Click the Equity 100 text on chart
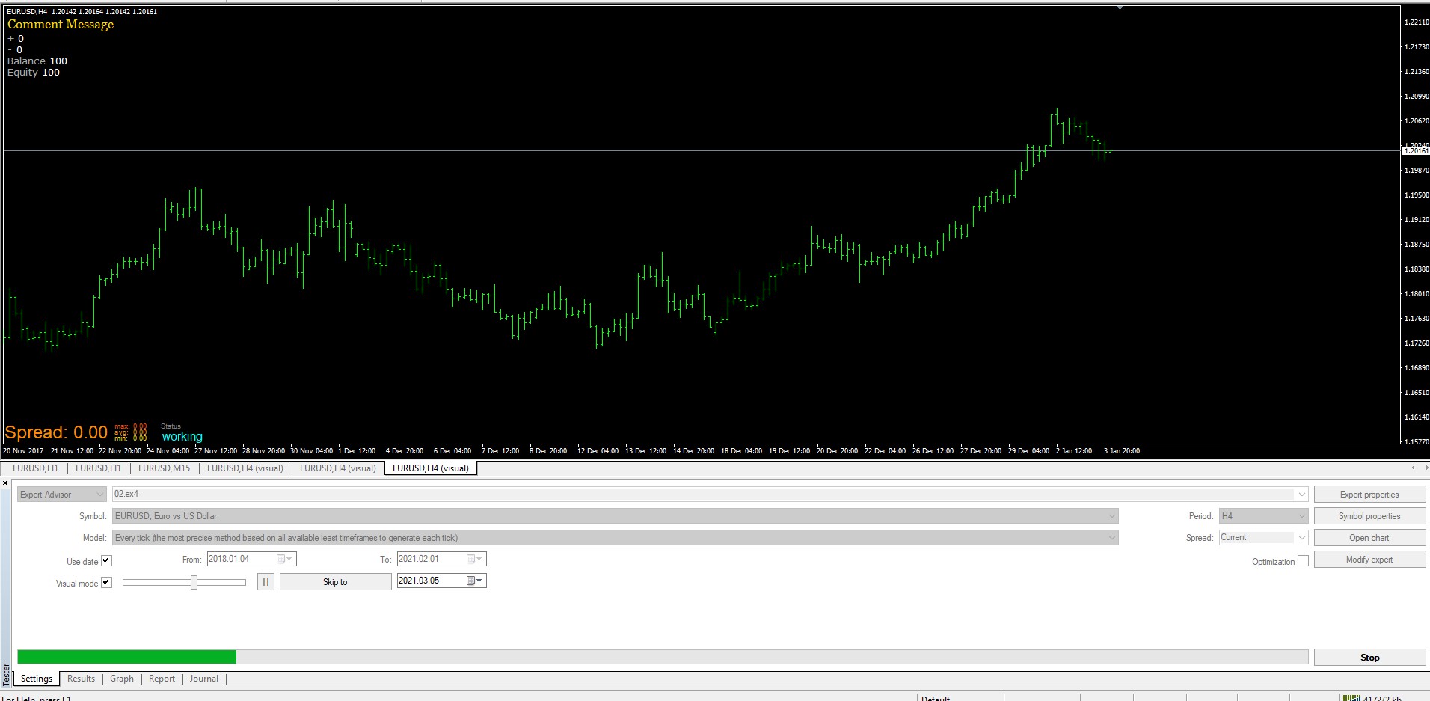1430x701 pixels. 34,73
